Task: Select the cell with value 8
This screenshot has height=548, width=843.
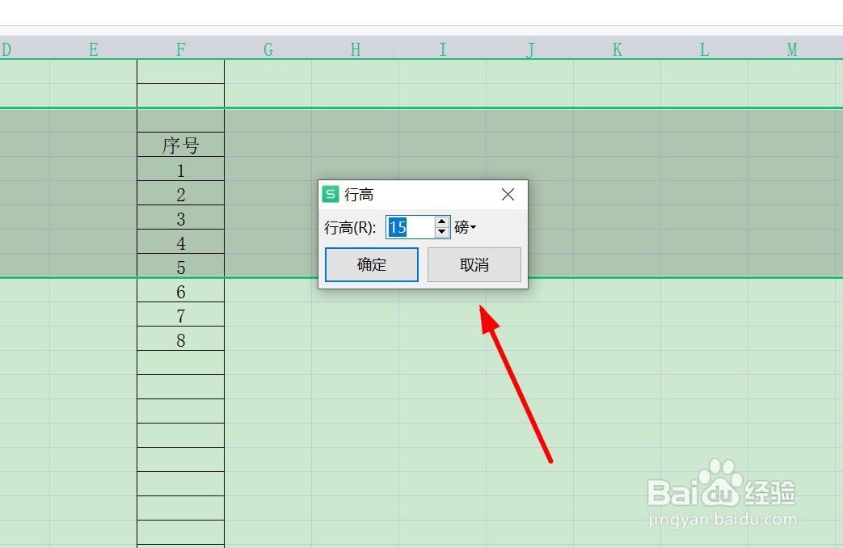Action: pos(181,339)
